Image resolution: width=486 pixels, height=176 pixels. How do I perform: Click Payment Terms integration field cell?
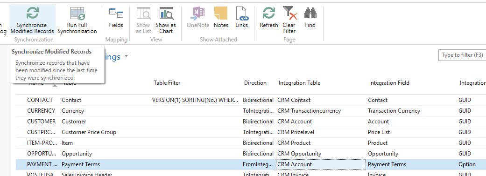[387, 164]
